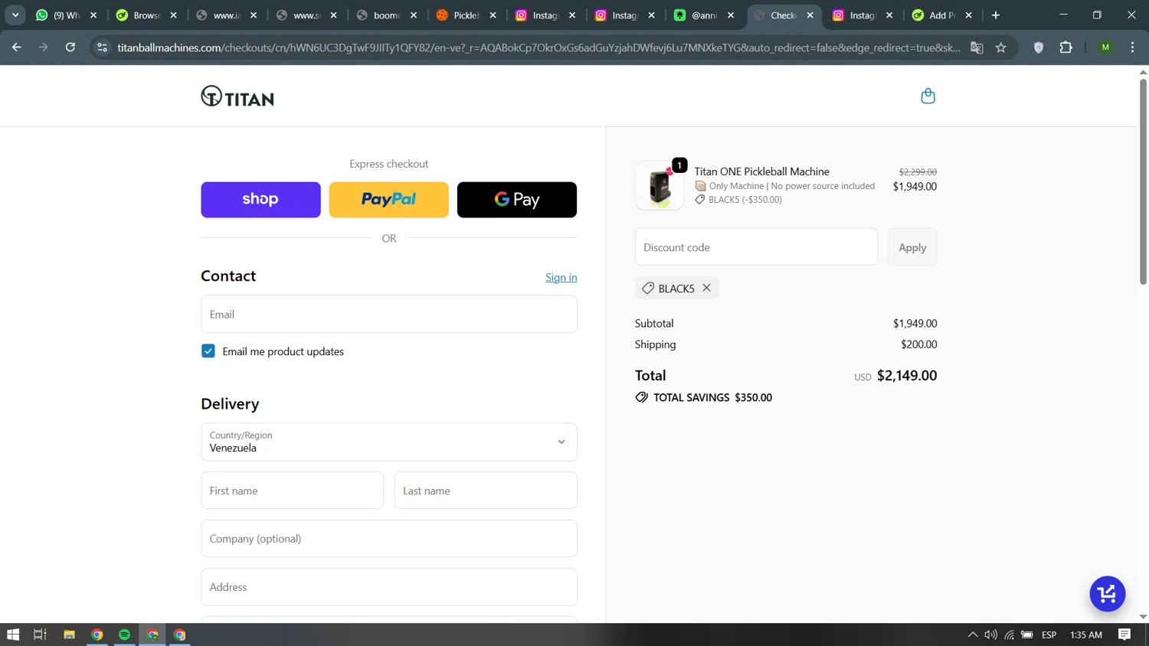Viewport: 1149px width, 646px height.
Task: Expand the Country/Region dropdown
Action: [389, 442]
